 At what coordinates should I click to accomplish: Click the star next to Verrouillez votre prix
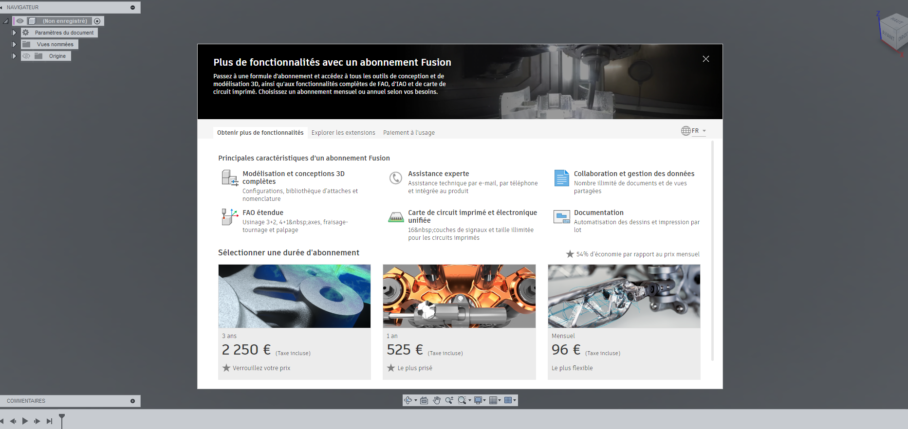[226, 368]
